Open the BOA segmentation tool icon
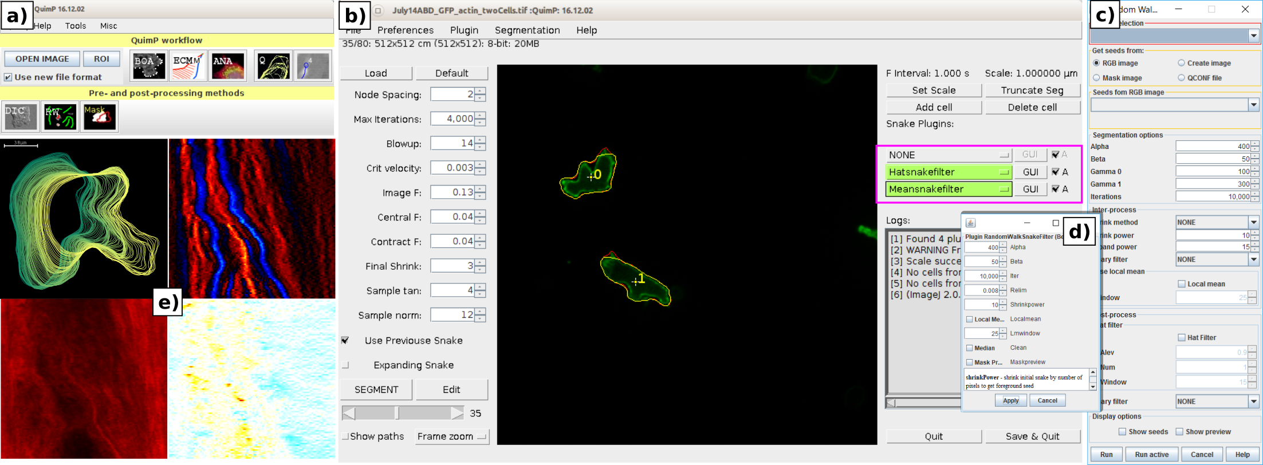The height and width of the screenshot is (465, 1263). click(x=148, y=66)
